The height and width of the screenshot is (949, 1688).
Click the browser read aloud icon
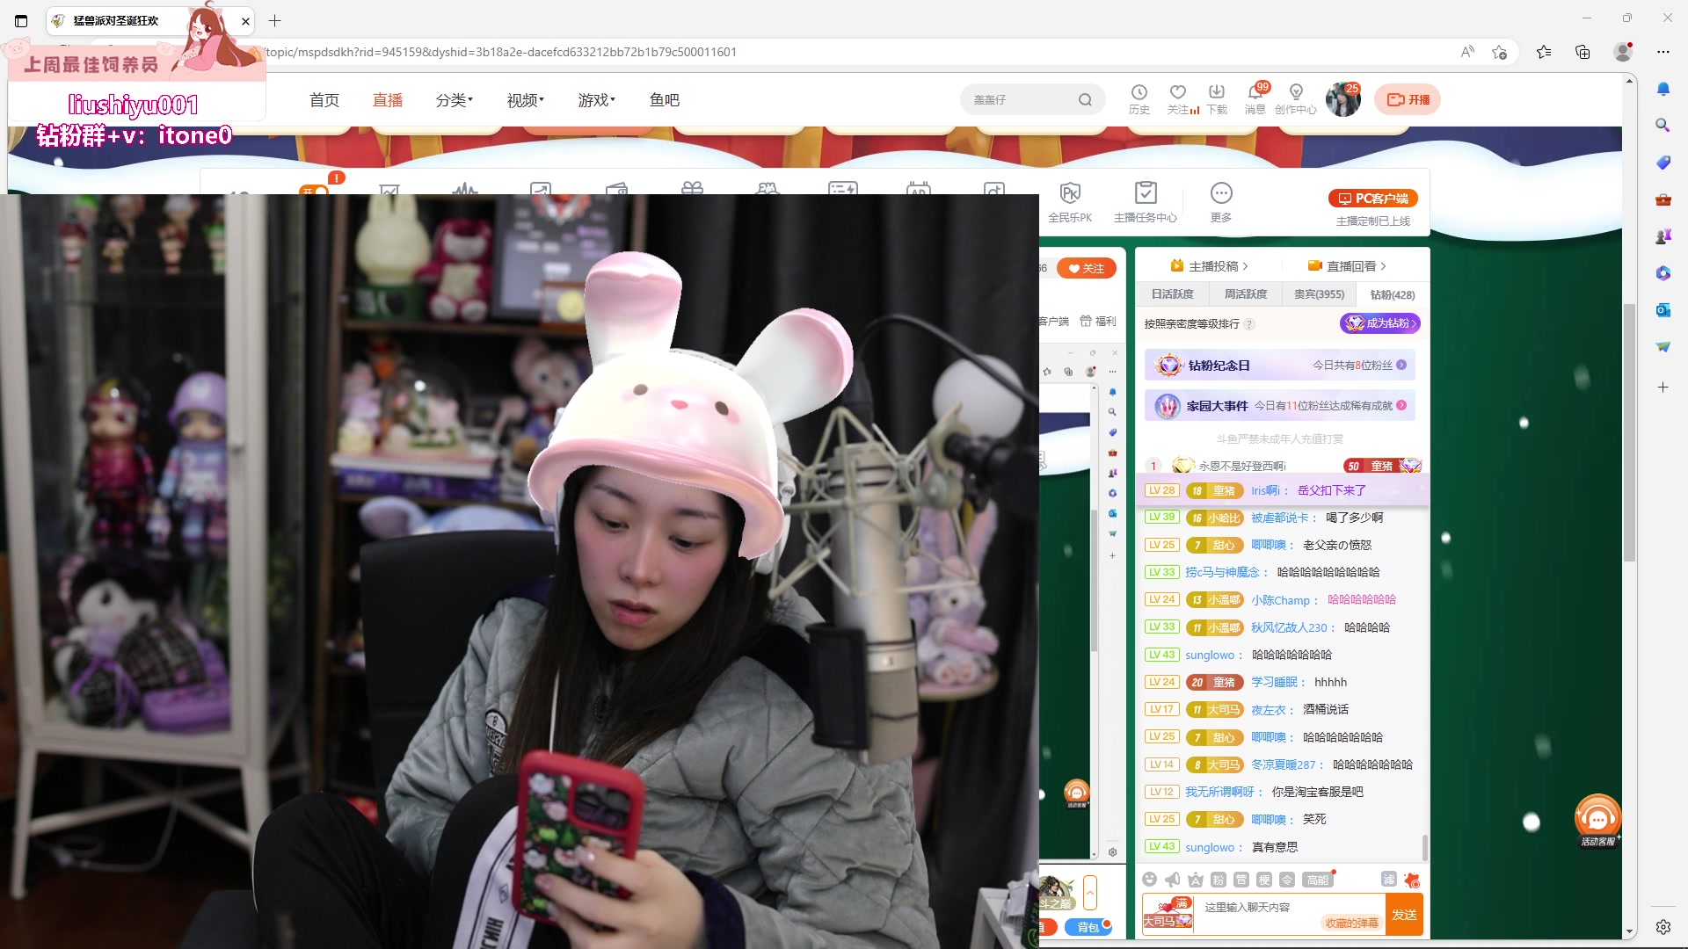click(1467, 52)
